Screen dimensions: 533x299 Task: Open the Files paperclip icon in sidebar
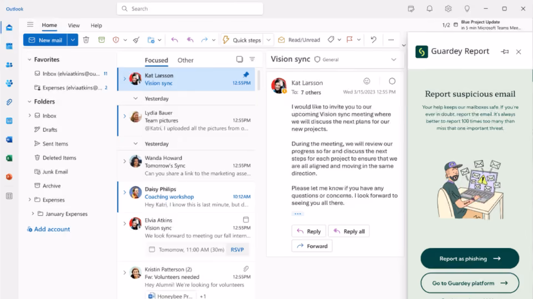coord(9,102)
